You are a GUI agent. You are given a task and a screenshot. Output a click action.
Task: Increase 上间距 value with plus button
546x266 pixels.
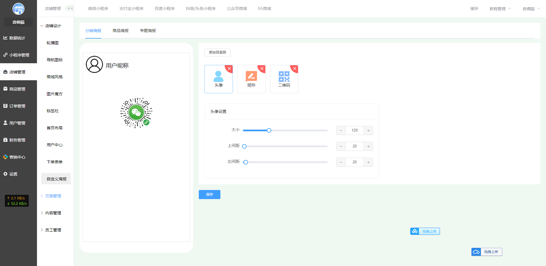pyautogui.click(x=368, y=146)
